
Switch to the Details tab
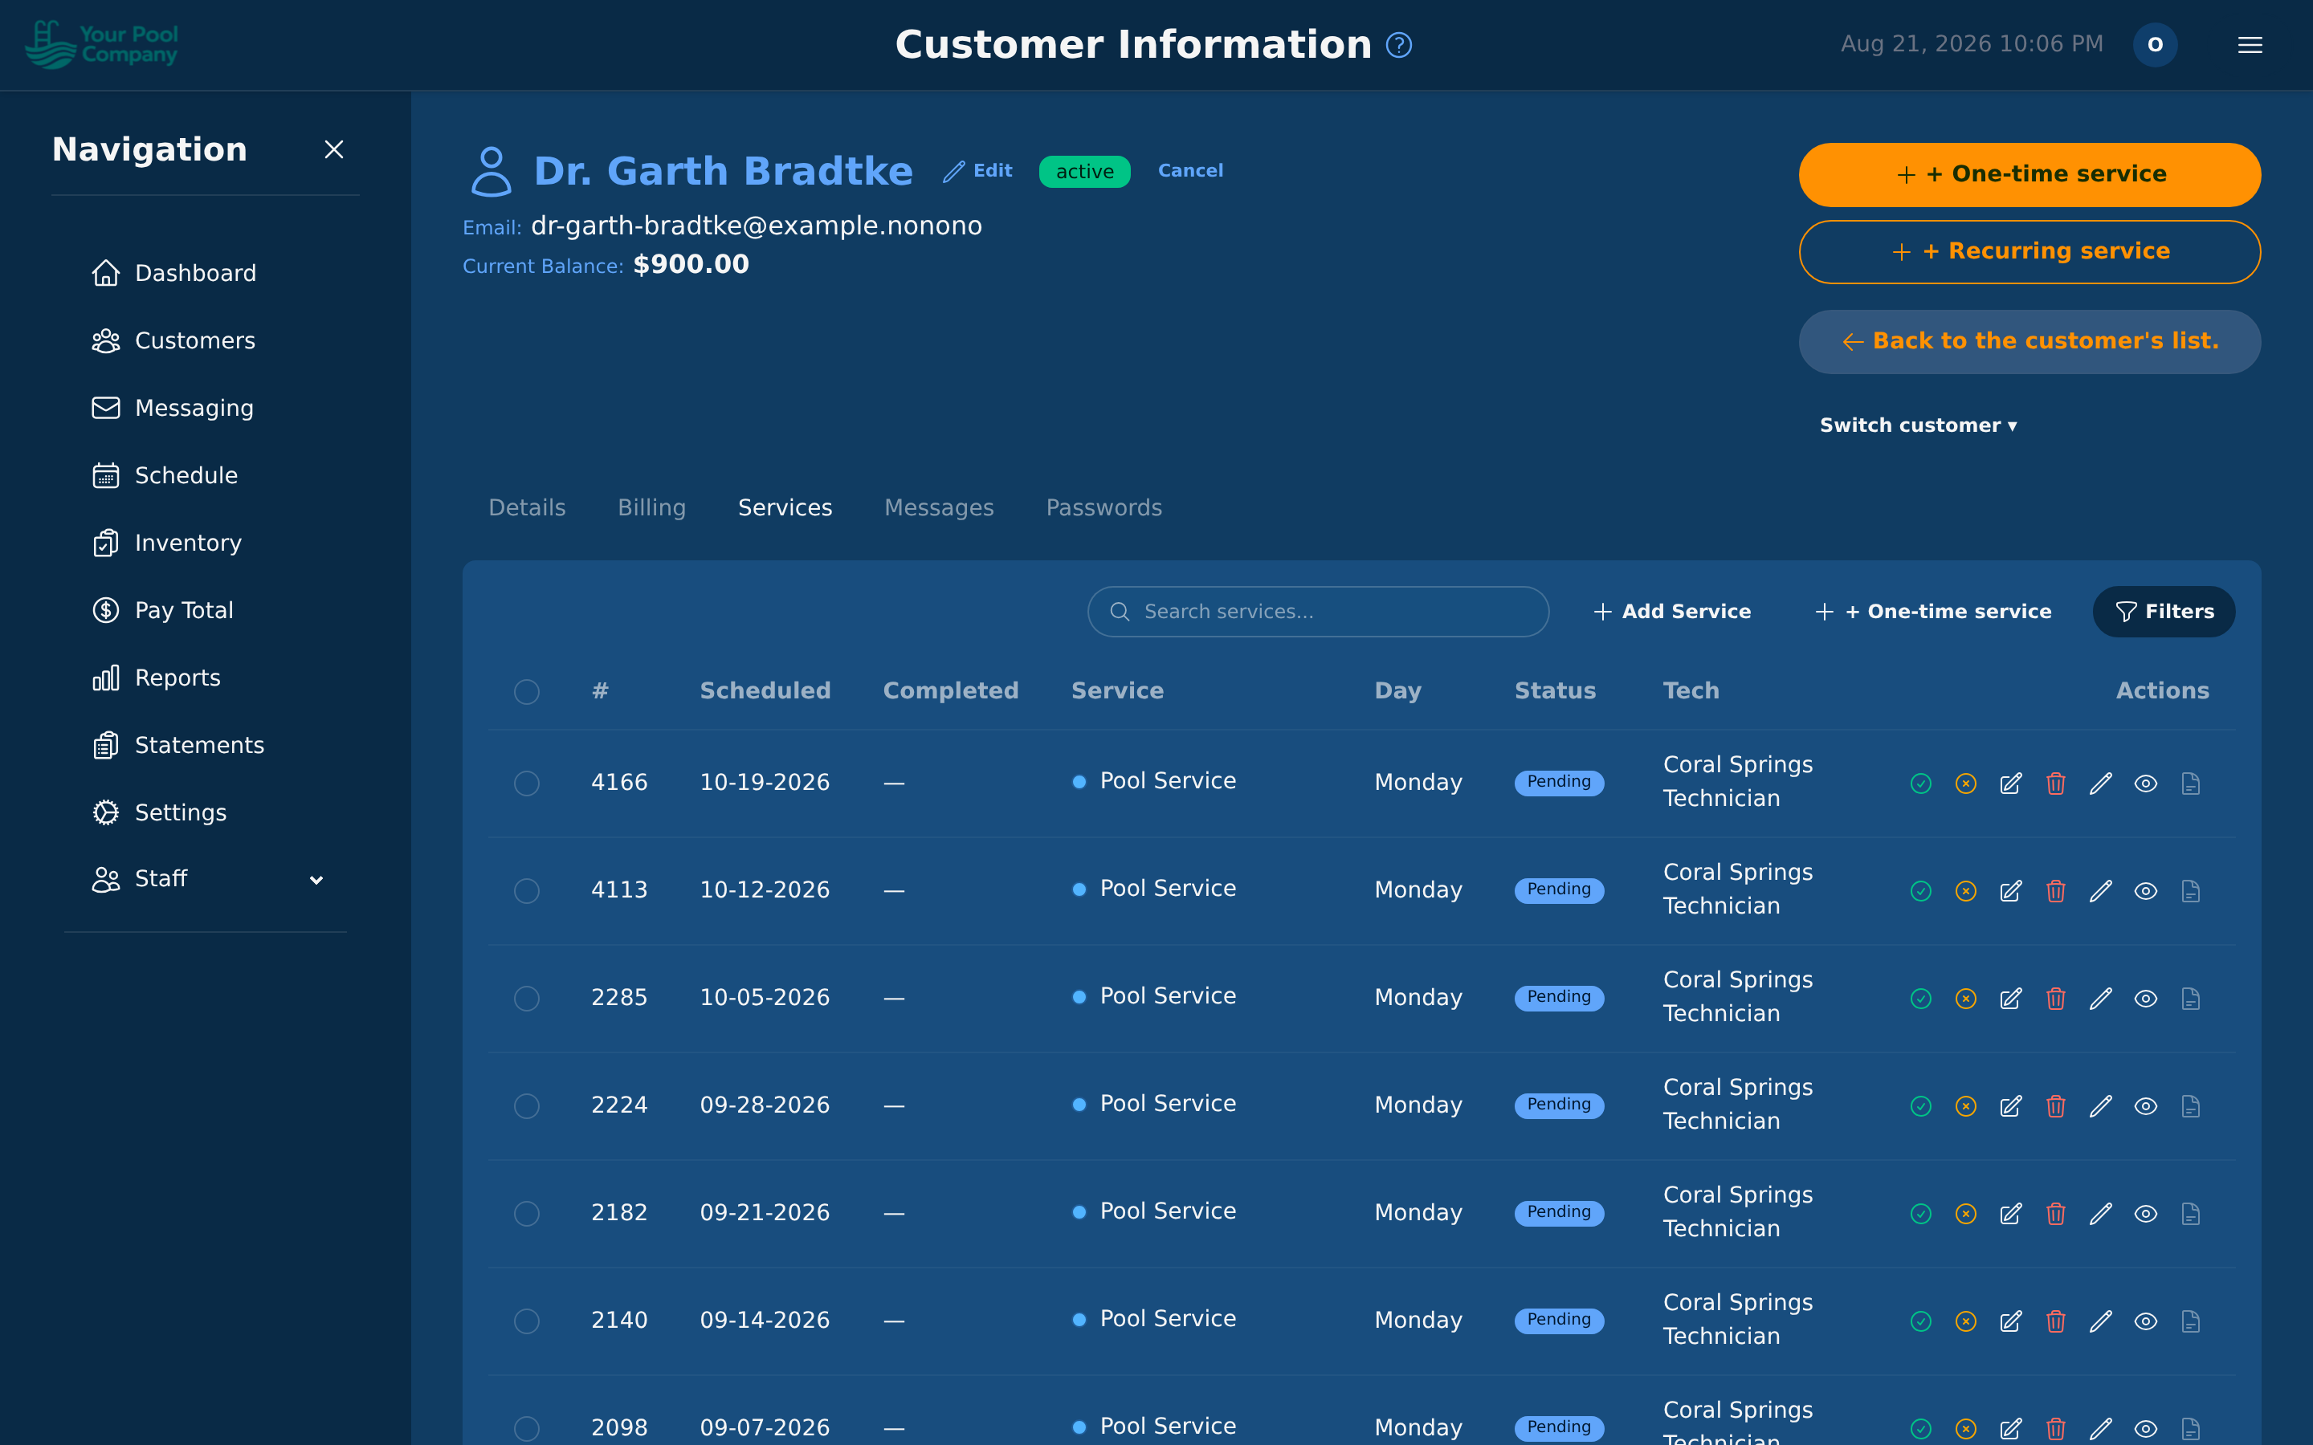[527, 507]
